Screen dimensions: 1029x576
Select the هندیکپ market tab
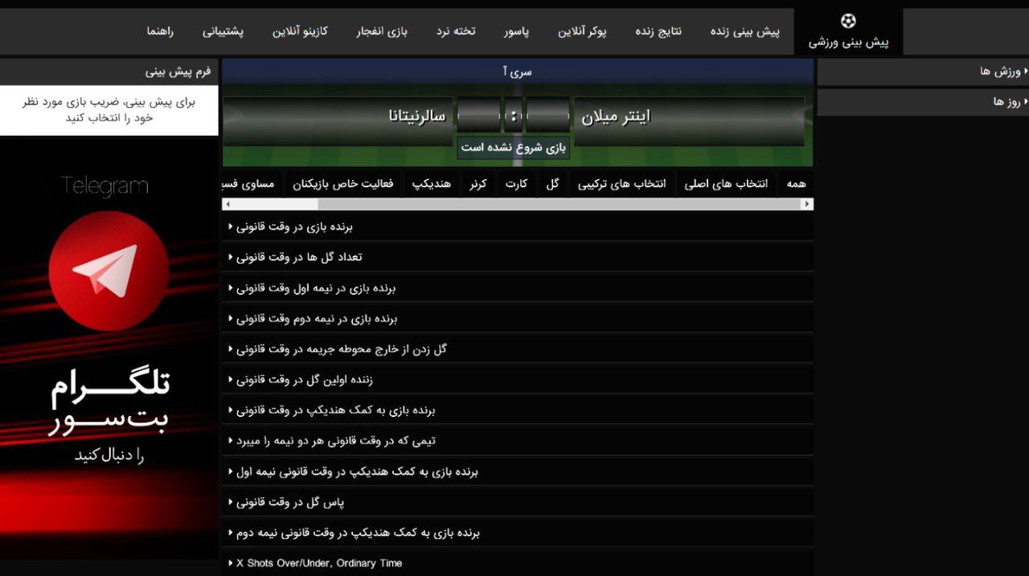(432, 184)
